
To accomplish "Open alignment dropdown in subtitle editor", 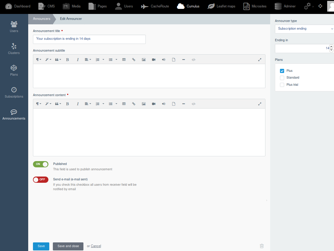I will [x=88, y=60].
